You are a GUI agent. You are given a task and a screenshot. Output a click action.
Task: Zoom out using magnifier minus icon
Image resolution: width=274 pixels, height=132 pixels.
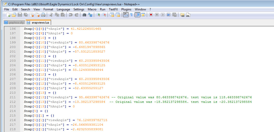pos(104,15)
